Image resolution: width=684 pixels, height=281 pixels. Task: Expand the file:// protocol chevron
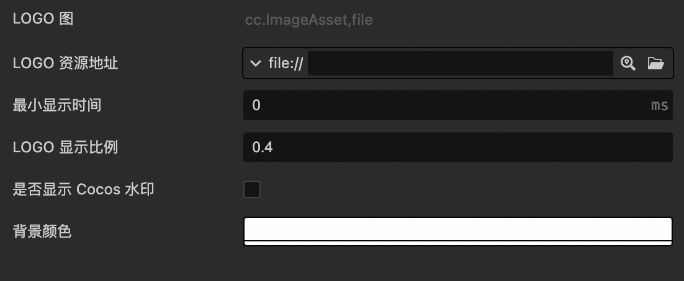point(255,63)
